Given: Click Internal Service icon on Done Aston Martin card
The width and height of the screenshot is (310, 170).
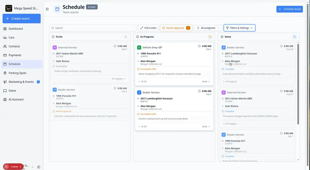Looking at the screenshot, I should 224,92.
